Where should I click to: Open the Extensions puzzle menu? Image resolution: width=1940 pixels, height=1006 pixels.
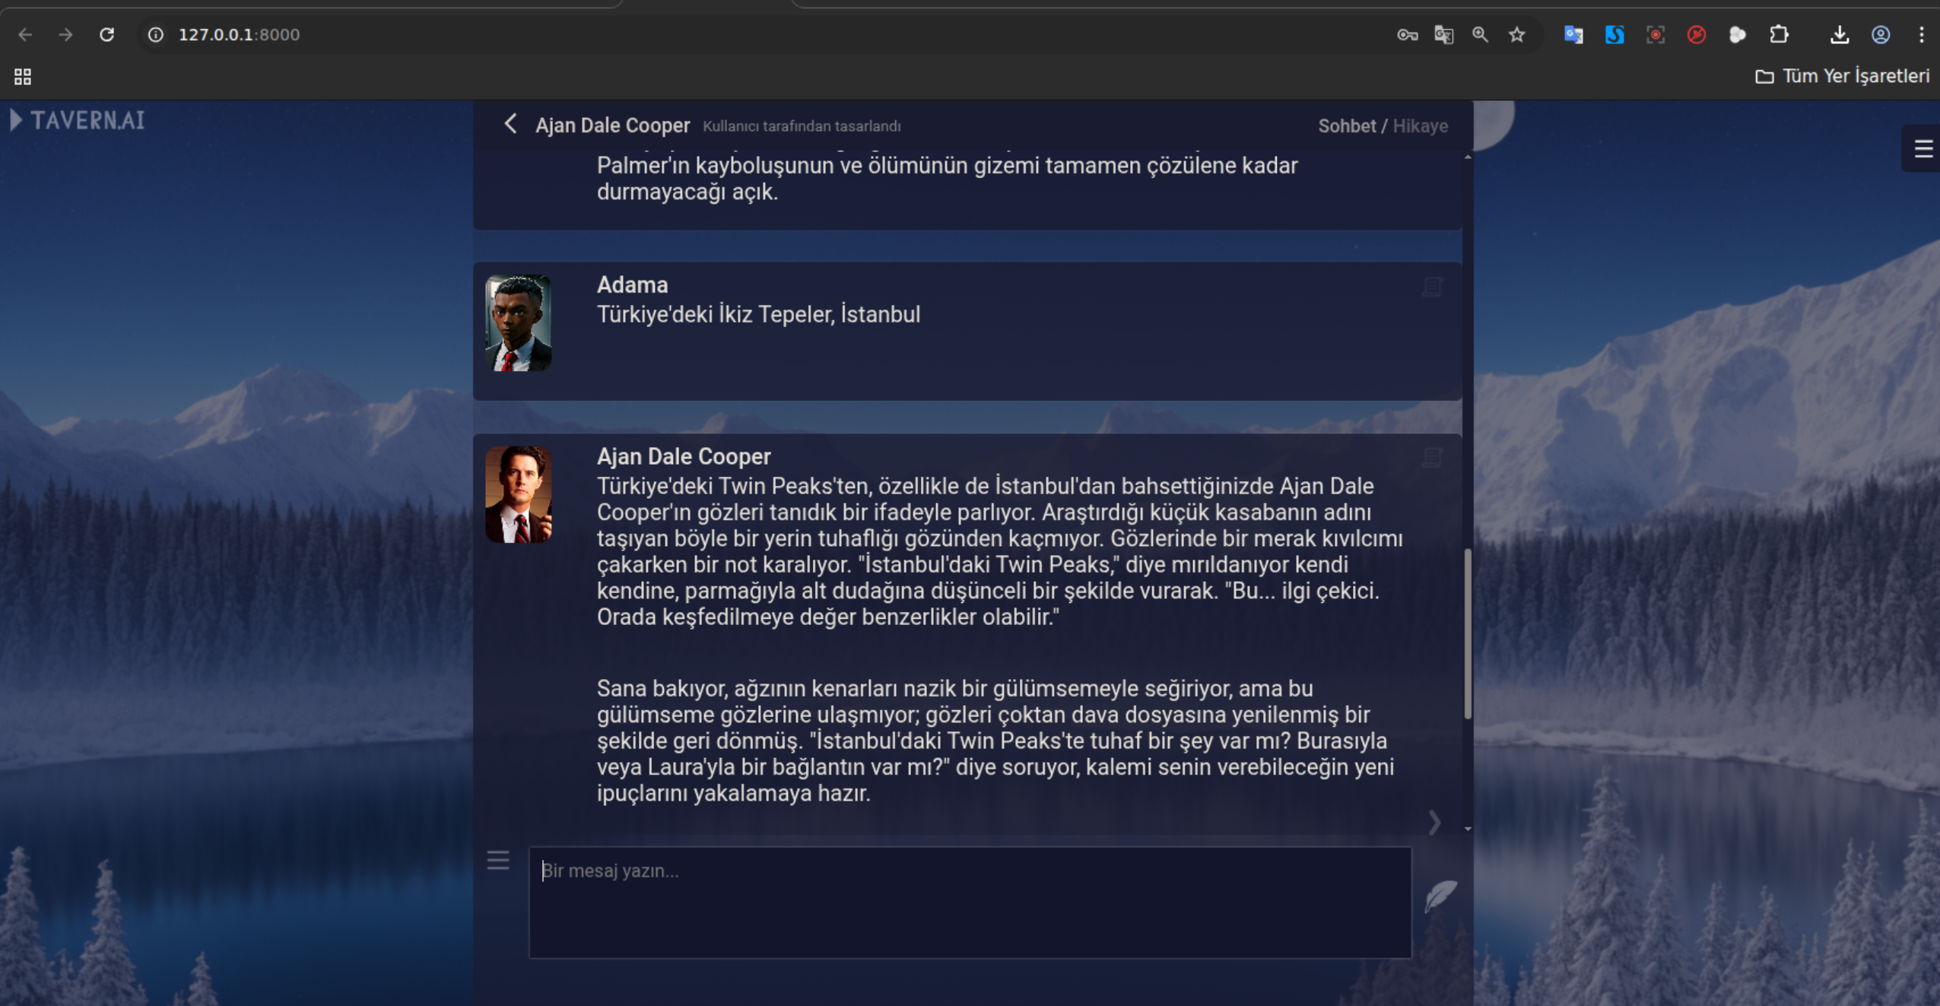[1779, 34]
